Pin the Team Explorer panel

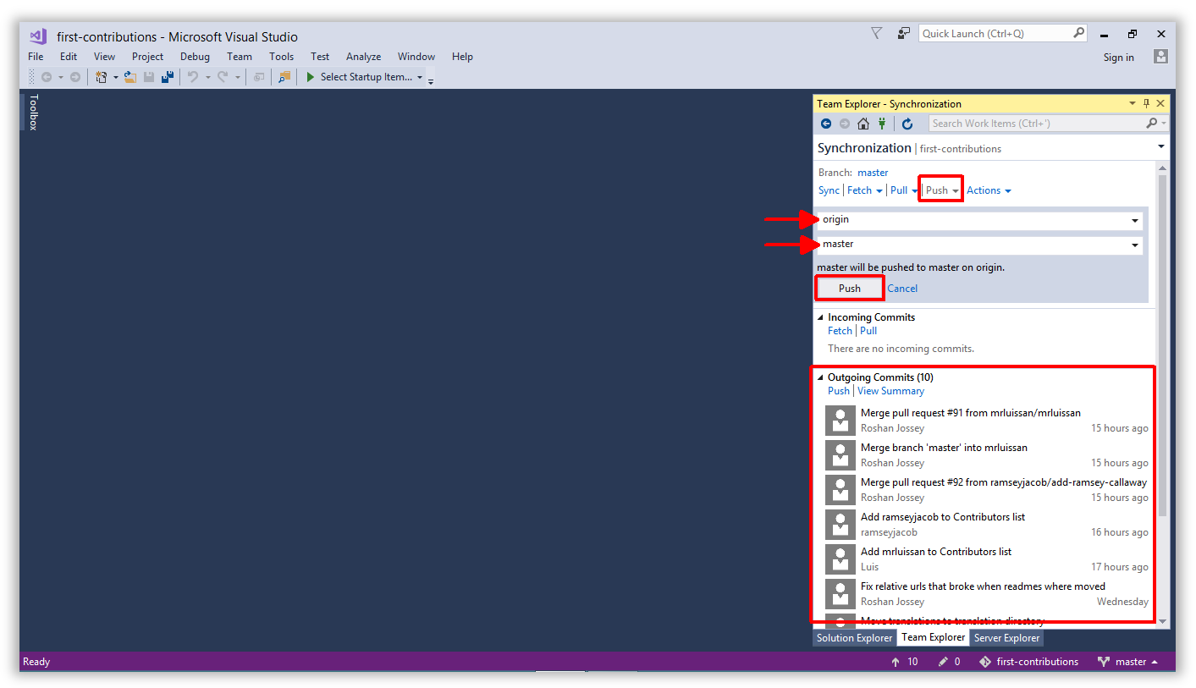click(1147, 103)
